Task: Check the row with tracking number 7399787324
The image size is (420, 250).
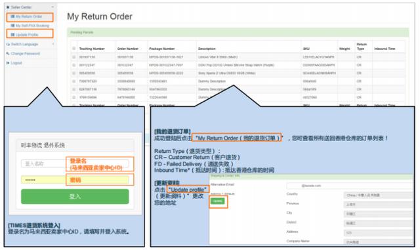Action: pyautogui.click(x=74, y=81)
